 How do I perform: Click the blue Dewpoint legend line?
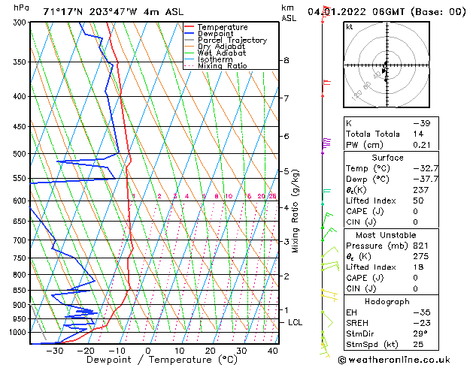(189, 33)
